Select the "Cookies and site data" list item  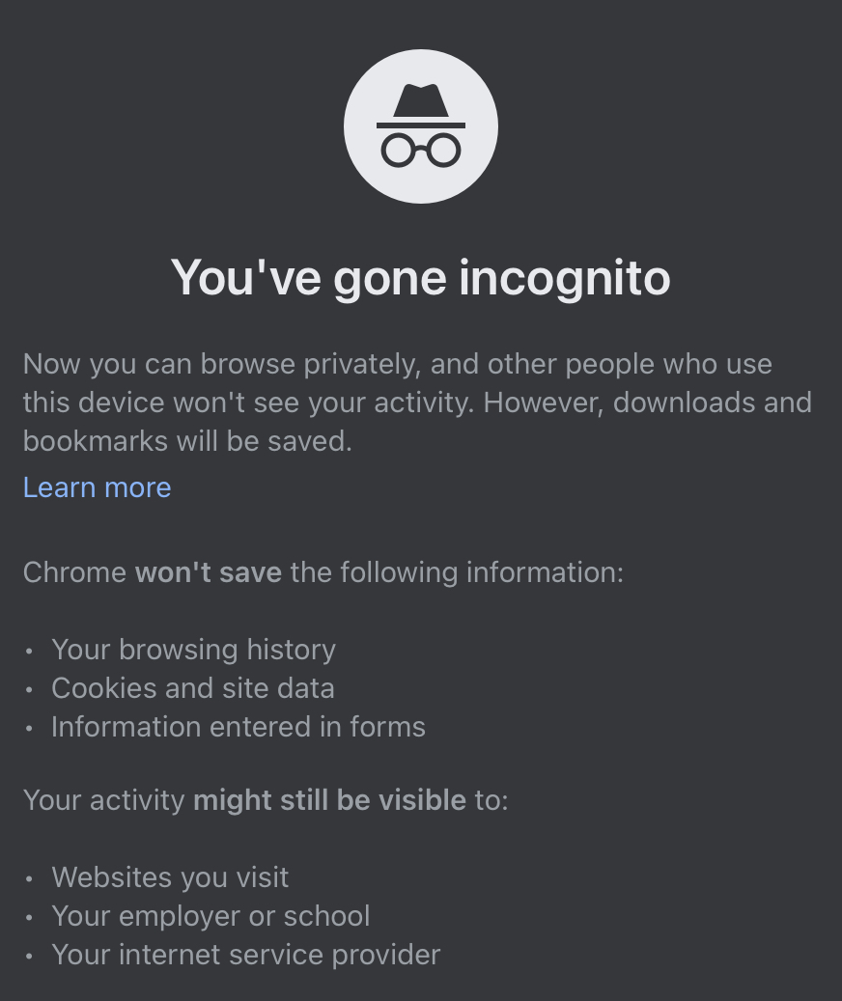193,688
